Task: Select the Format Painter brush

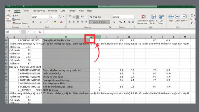Action: [x=14, y=23]
